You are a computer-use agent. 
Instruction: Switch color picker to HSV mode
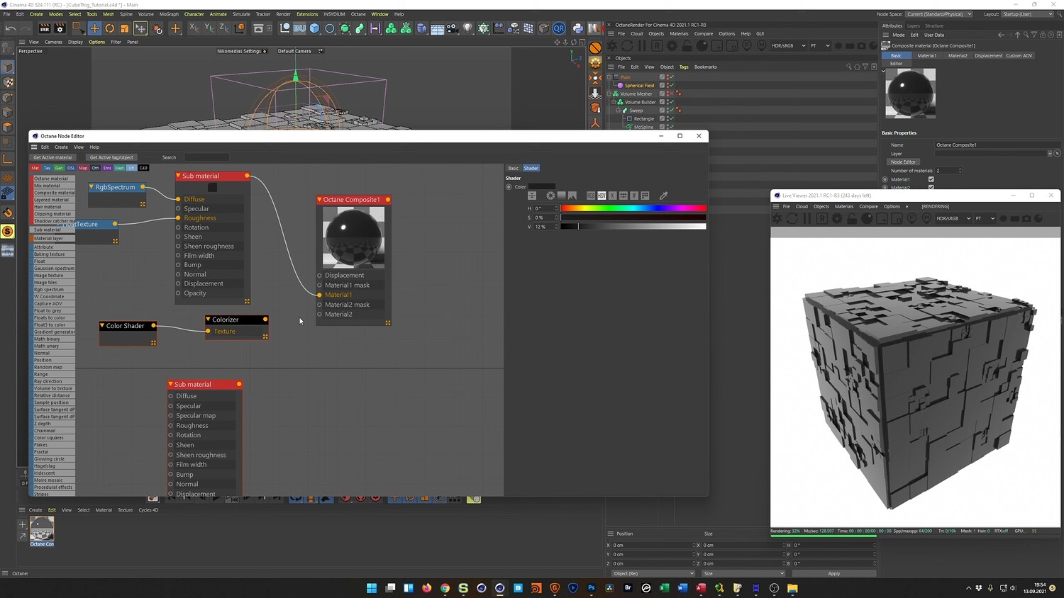click(602, 196)
